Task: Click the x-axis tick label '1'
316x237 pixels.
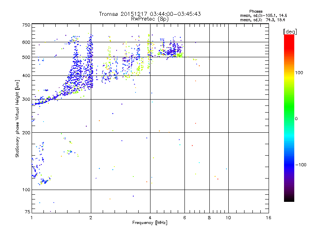Action: pyautogui.click(x=32, y=218)
